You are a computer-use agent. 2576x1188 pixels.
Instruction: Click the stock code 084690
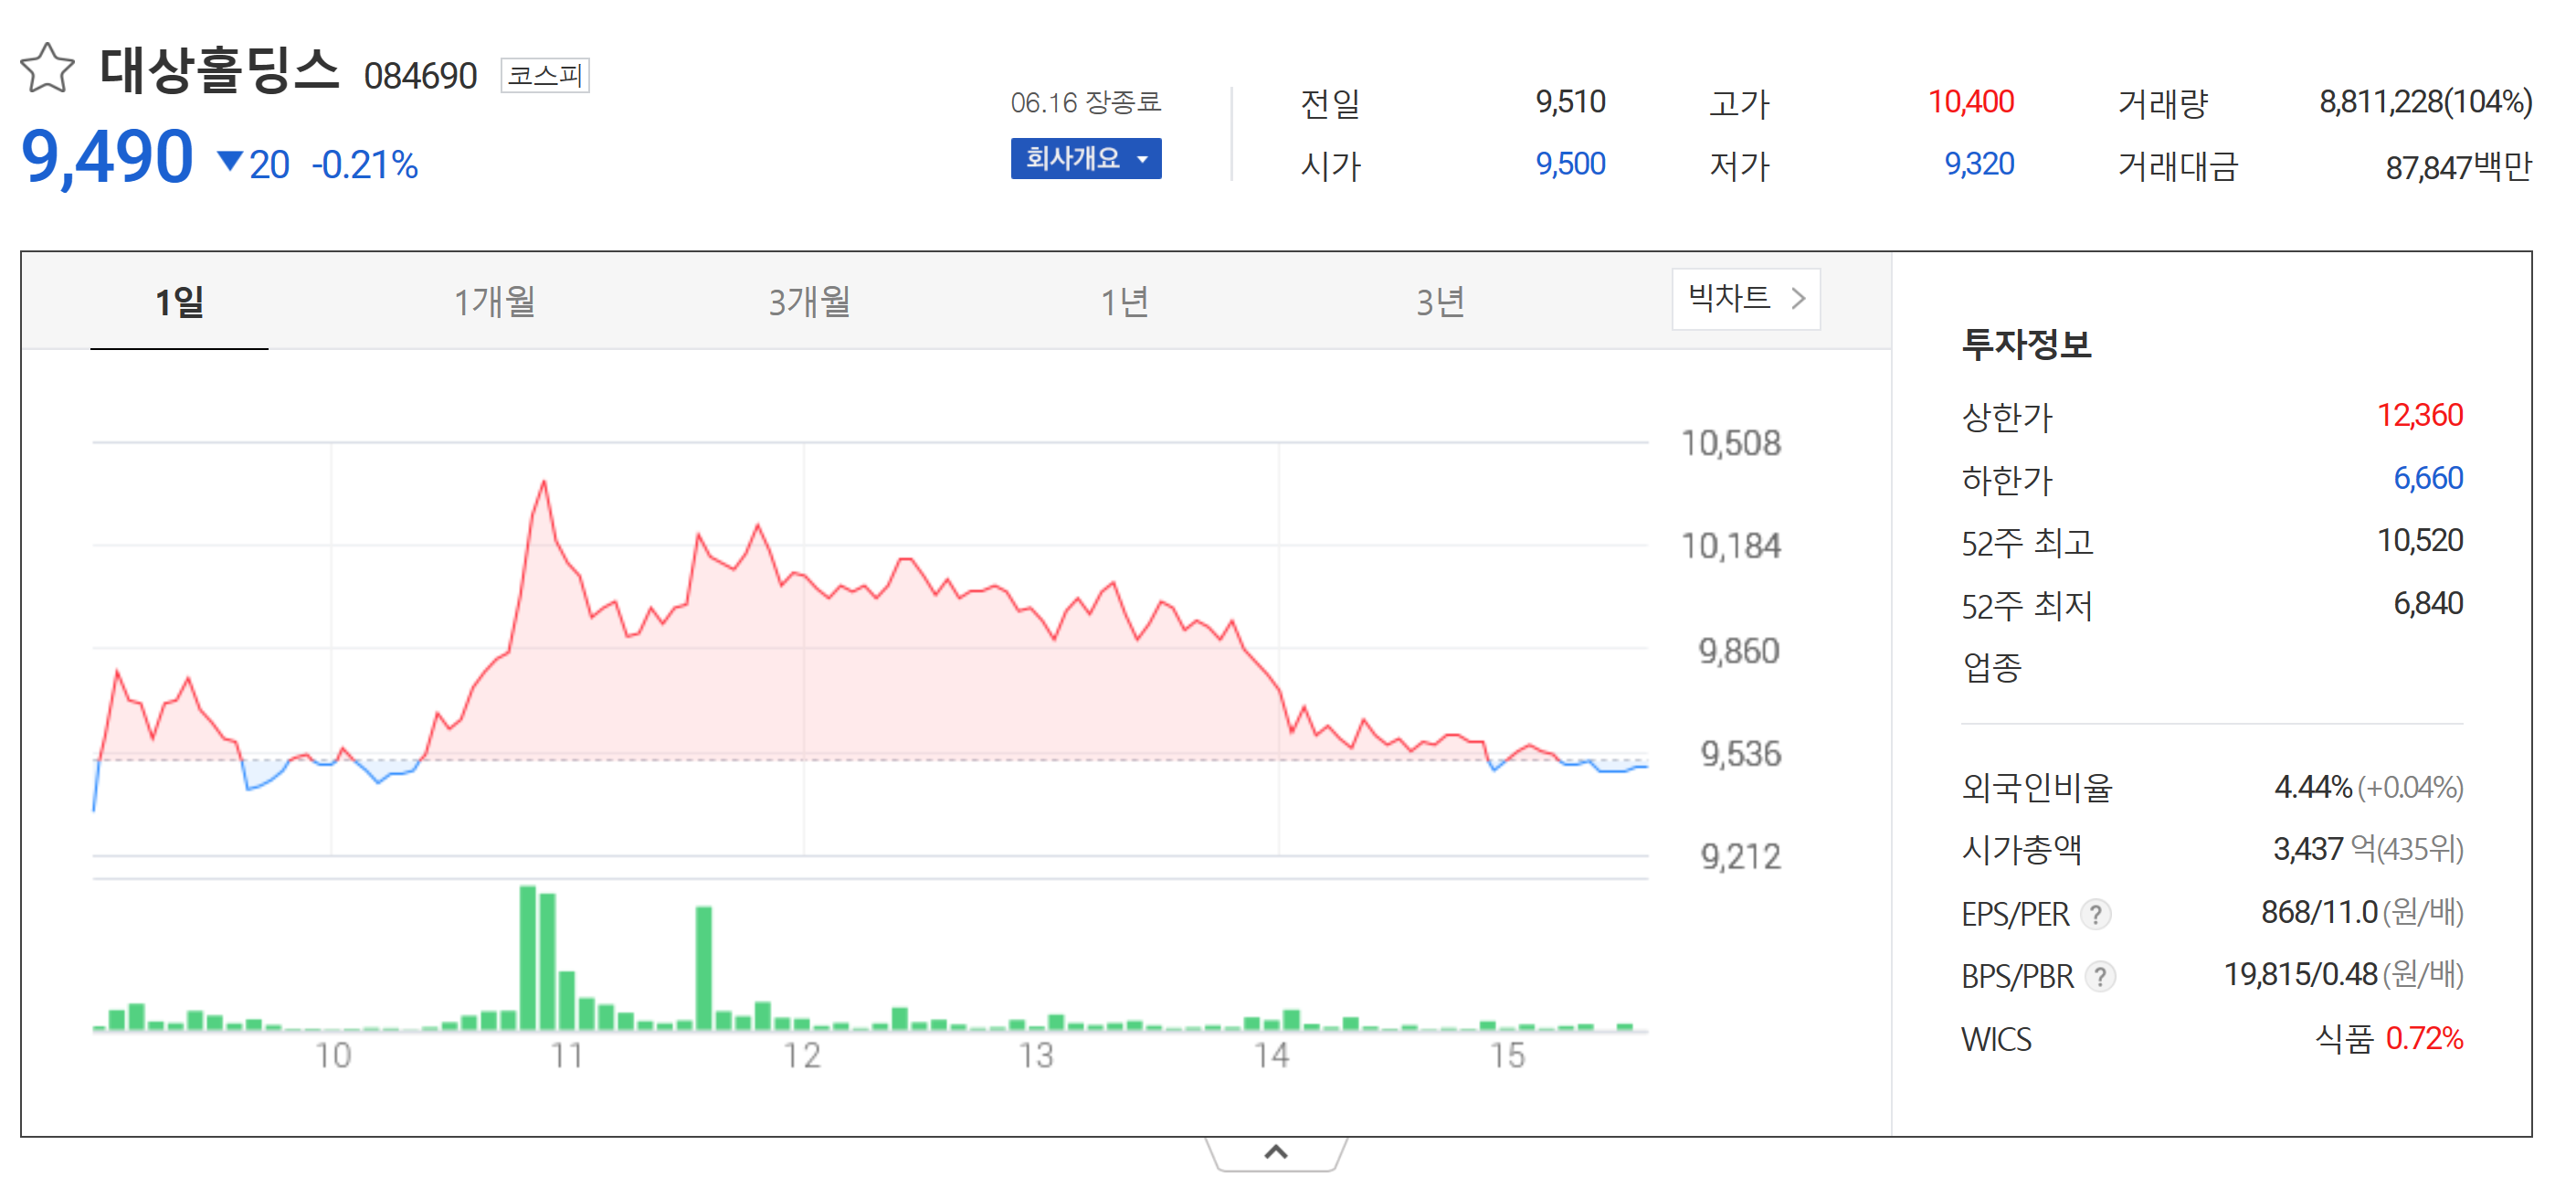(x=420, y=76)
